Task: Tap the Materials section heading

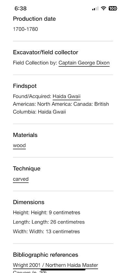Action: (x=25, y=135)
